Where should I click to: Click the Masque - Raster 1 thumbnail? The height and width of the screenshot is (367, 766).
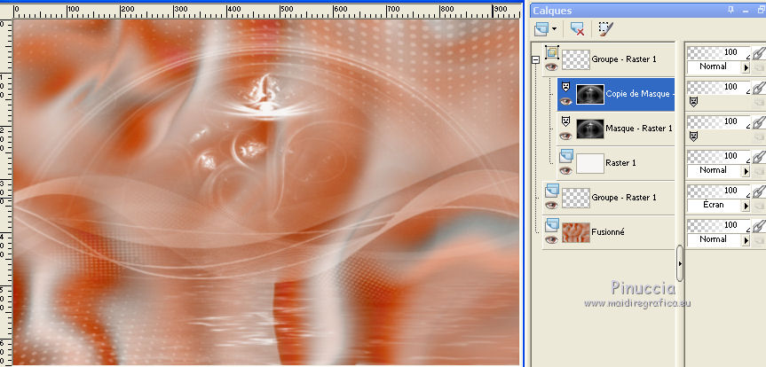tap(589, 129)
